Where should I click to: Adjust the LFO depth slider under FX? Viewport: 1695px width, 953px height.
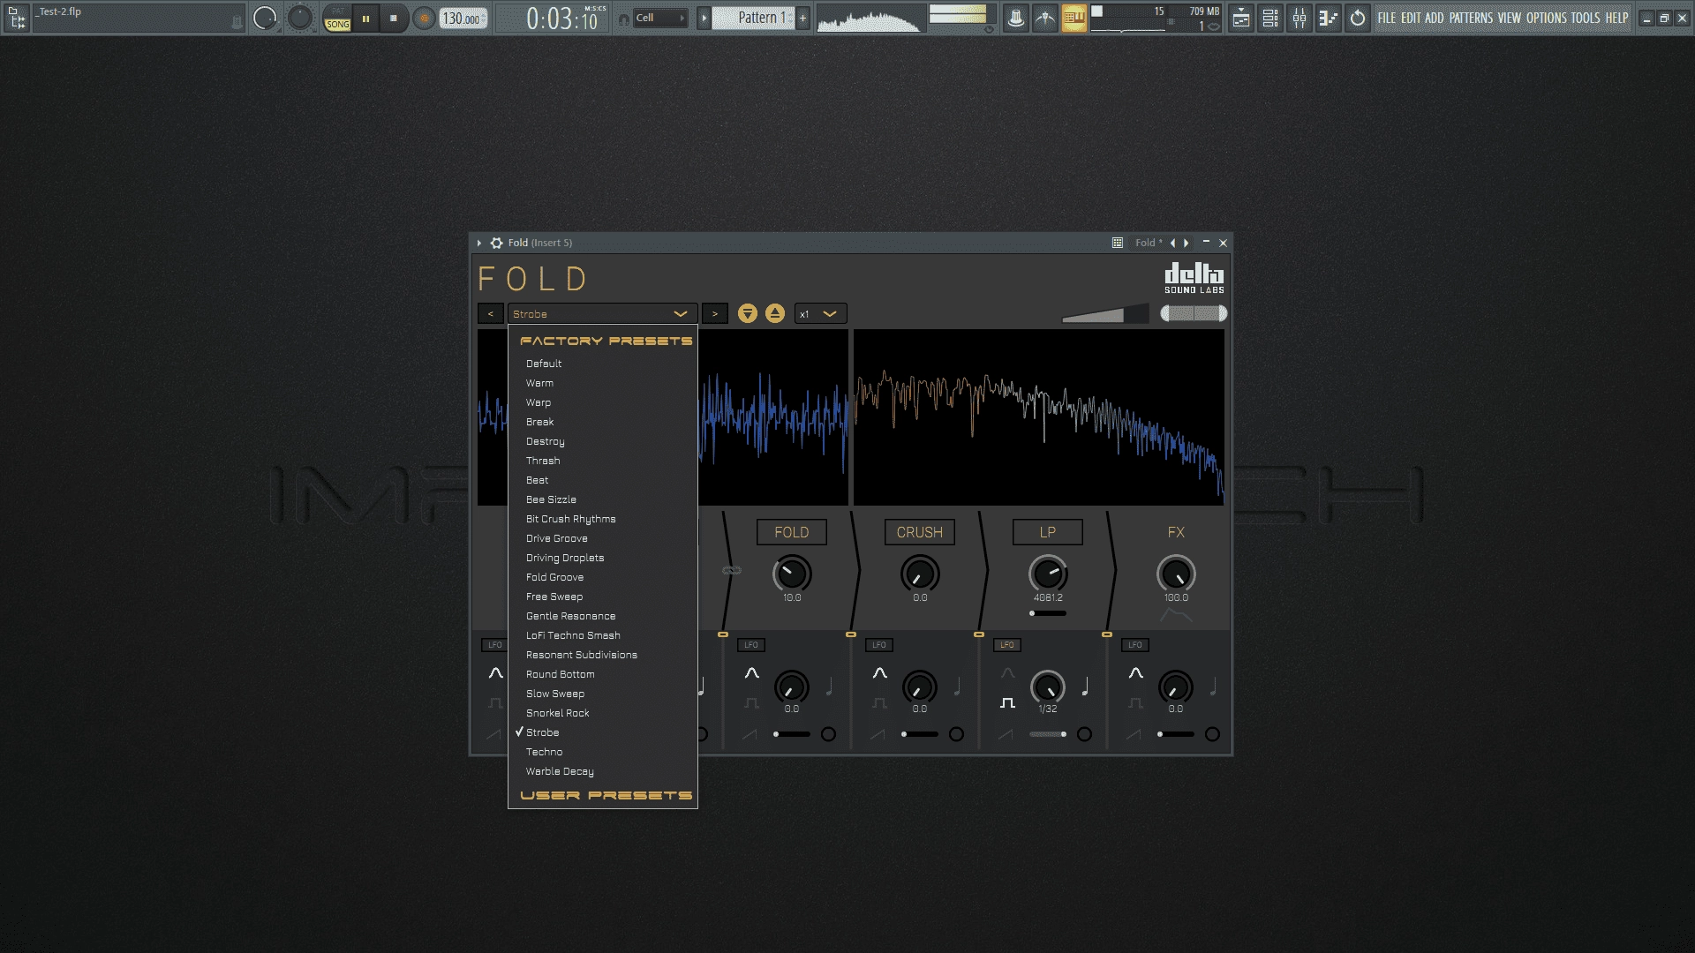tap(1176, 734)
